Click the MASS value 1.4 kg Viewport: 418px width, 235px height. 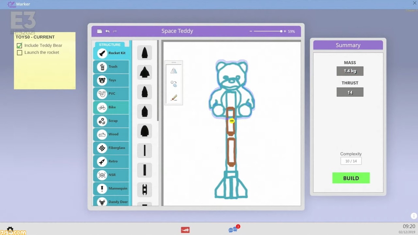pos(350,71)
